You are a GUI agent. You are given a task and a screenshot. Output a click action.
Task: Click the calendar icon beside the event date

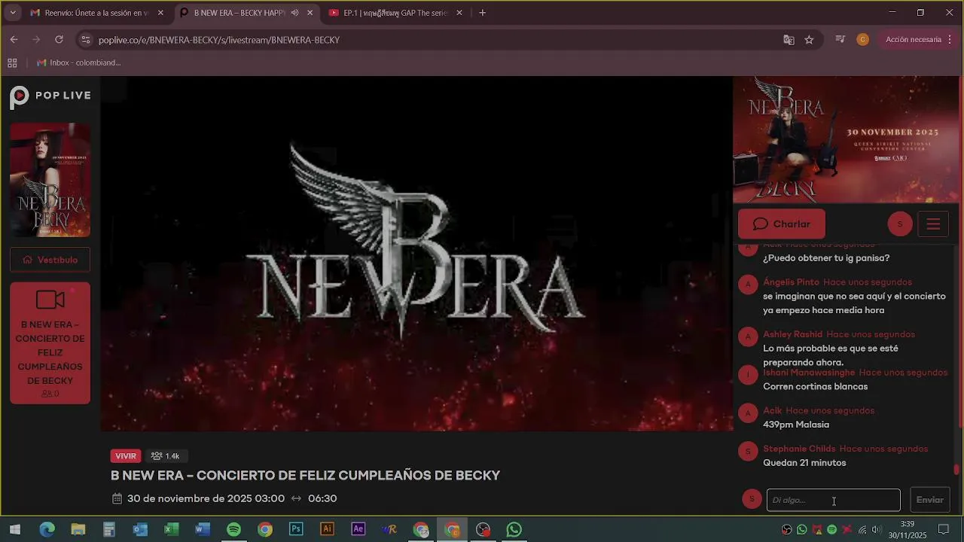(x=117, y=498)
